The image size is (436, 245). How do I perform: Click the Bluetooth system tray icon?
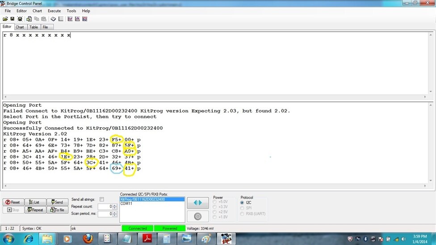(x=365, y=239)
